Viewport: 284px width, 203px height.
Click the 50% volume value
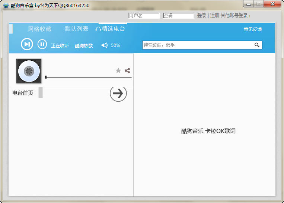pyautogui.click(x=115, y=45)
